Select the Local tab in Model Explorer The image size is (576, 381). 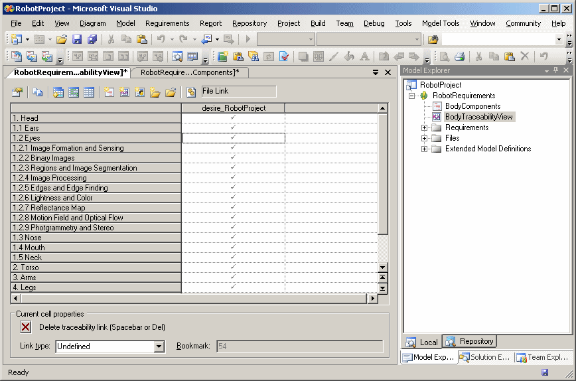tap(422, 343)
